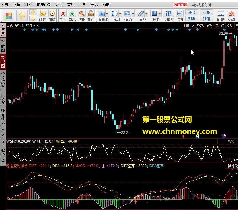The height and width of the screenshot is (210, 238).
Task: Click the 预测 toolbar button
Action: click(x=207, y=19)
